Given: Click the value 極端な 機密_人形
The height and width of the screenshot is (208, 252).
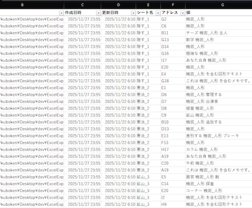Looking at the screenshot, I should (202, 54).
